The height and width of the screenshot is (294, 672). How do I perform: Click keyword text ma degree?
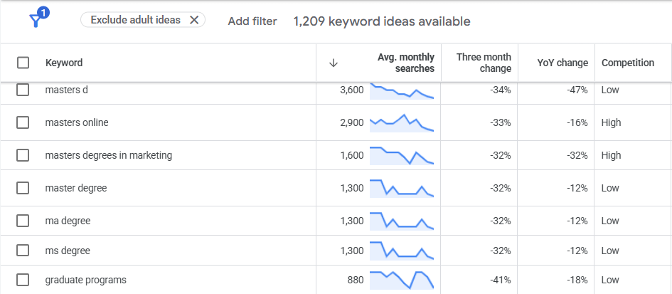(68, 221)
